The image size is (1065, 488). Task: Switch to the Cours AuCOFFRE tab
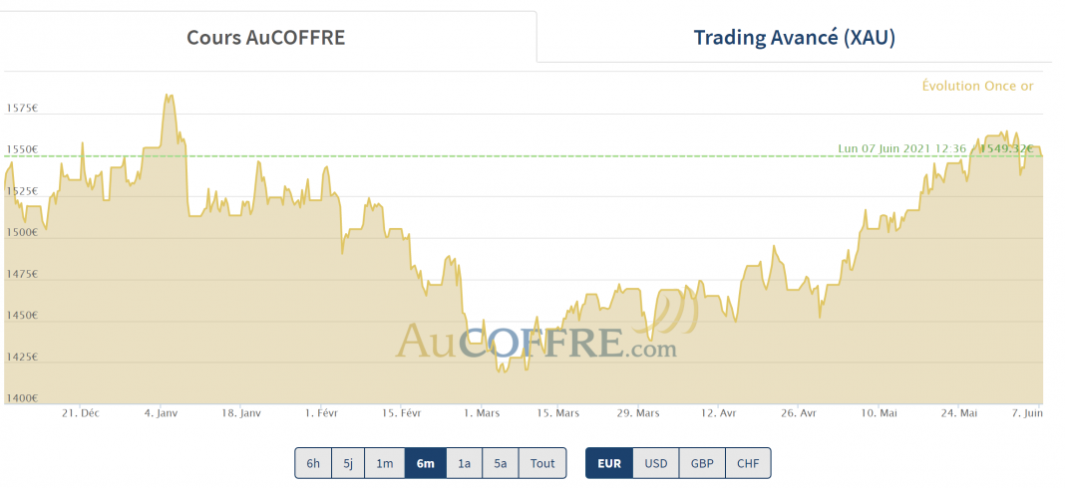[x=265, y=38]
